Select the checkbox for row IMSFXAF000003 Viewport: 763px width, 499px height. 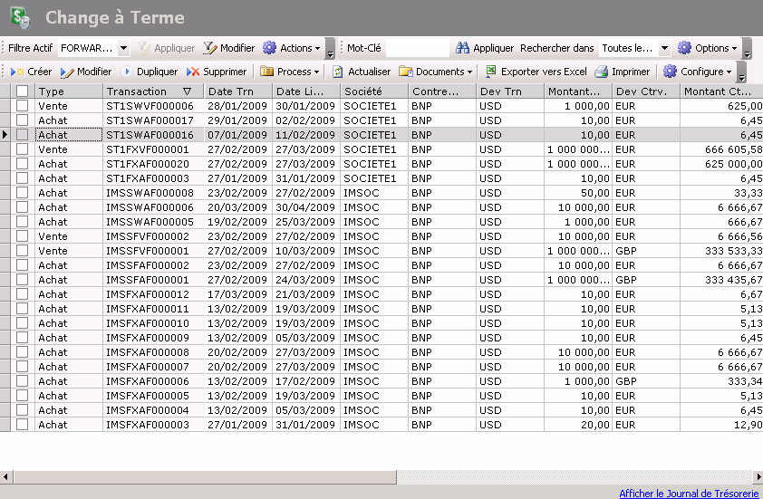(23, 425)
